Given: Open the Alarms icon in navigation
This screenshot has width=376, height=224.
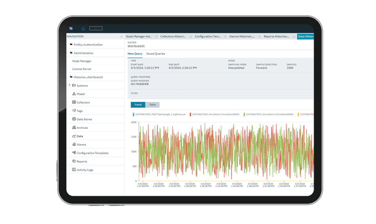Looking at the screenshot, I should click(74, 145).
